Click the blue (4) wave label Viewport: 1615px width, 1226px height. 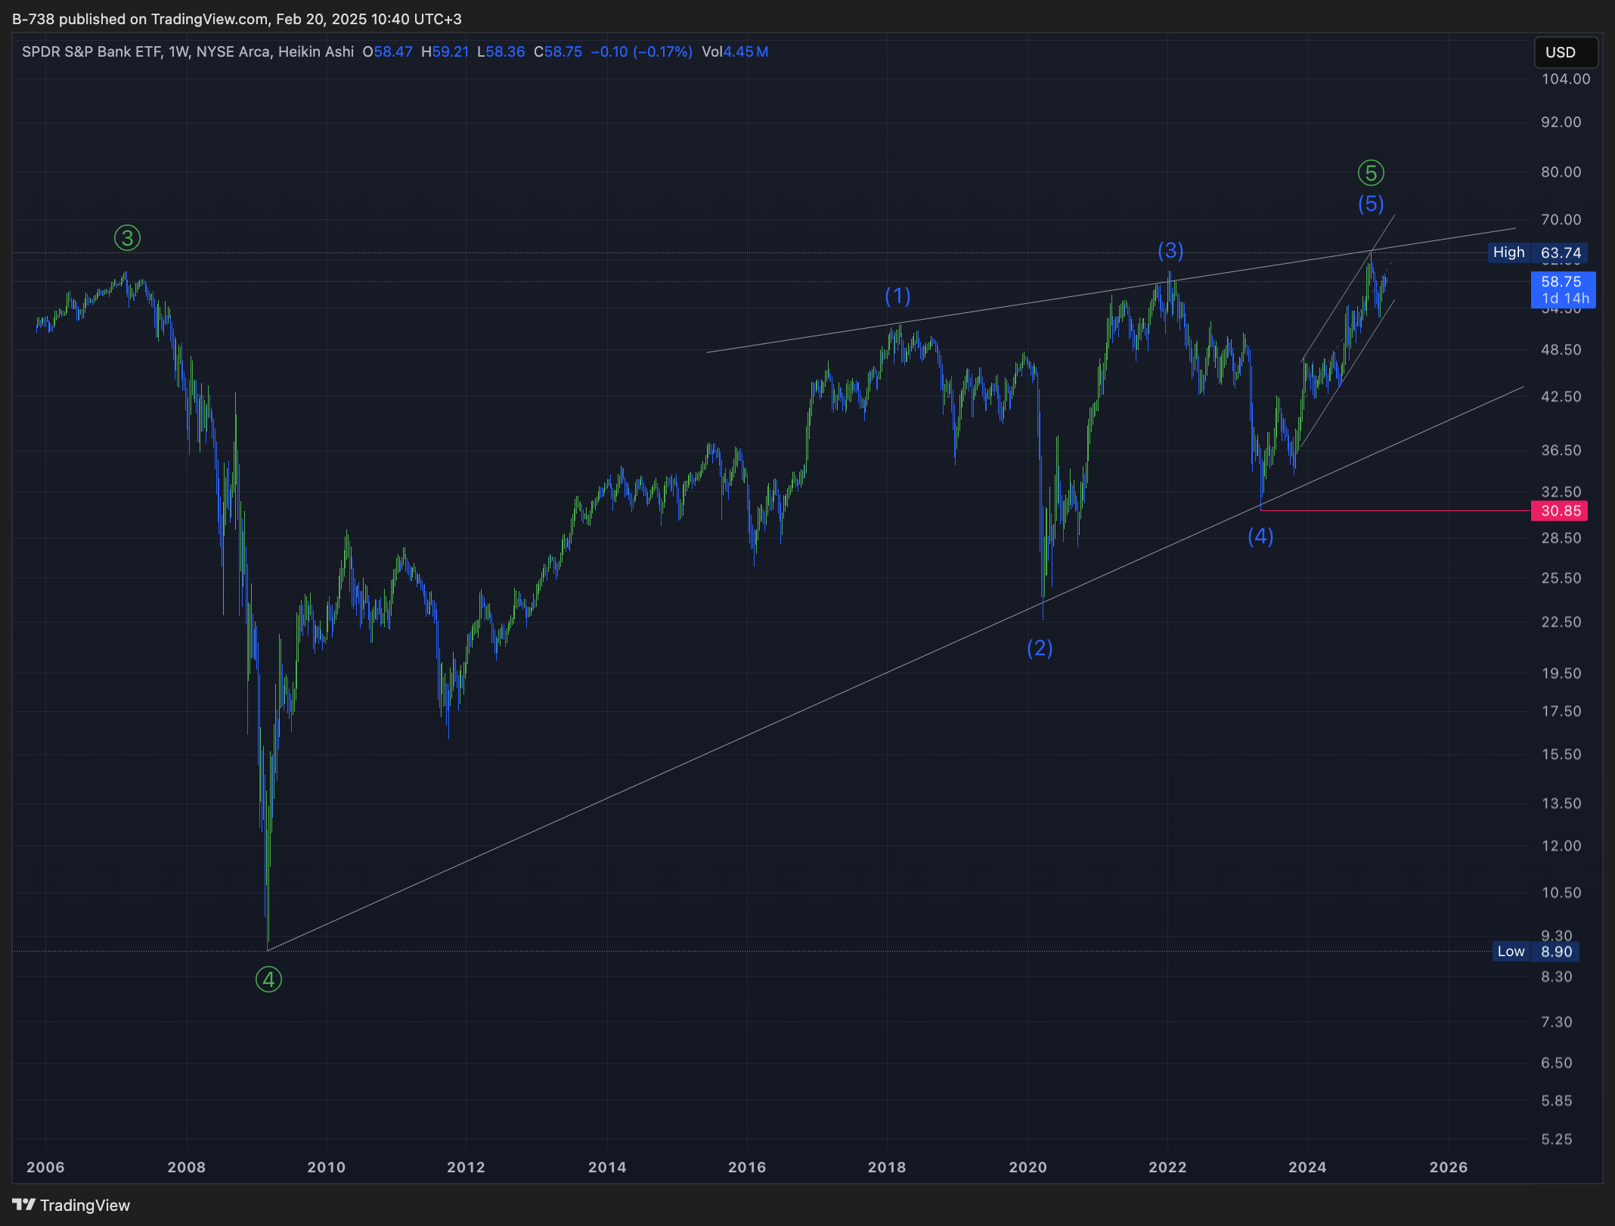pyautogui.click(x=1260, y=536)
